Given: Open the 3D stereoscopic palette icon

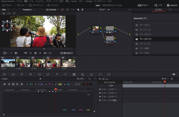Looking at the screenshot, I should coord(109,74).
